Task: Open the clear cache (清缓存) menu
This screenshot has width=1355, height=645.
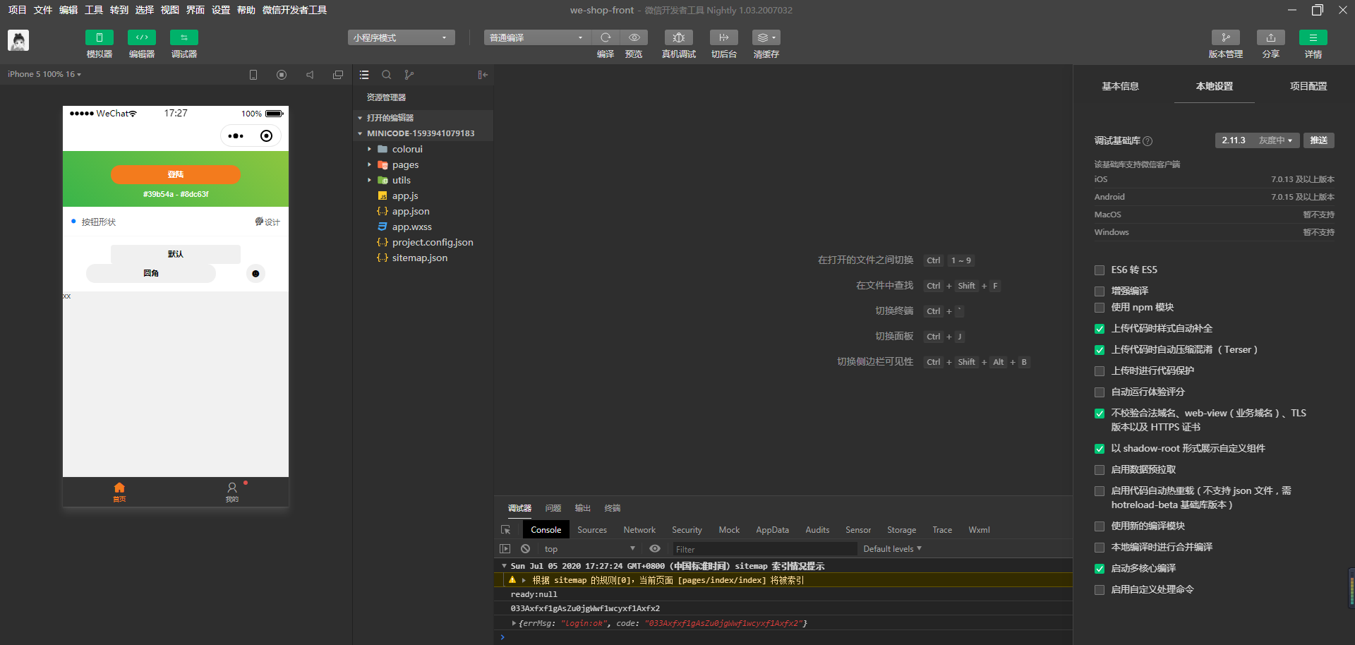Action: point(766,37)
